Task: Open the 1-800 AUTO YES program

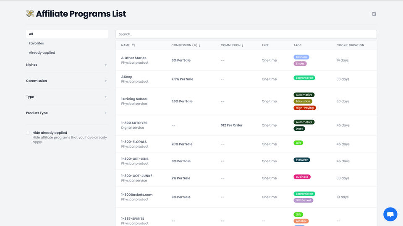Action: [x=134, y=123]
